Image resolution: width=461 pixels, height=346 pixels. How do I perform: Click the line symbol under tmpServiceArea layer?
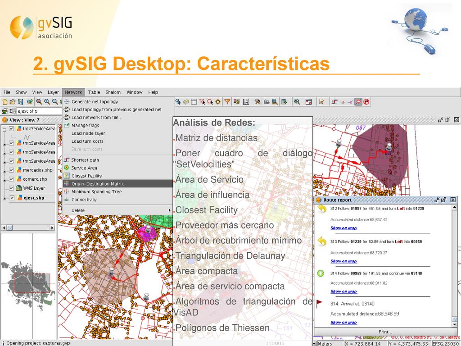pos(27,137)
